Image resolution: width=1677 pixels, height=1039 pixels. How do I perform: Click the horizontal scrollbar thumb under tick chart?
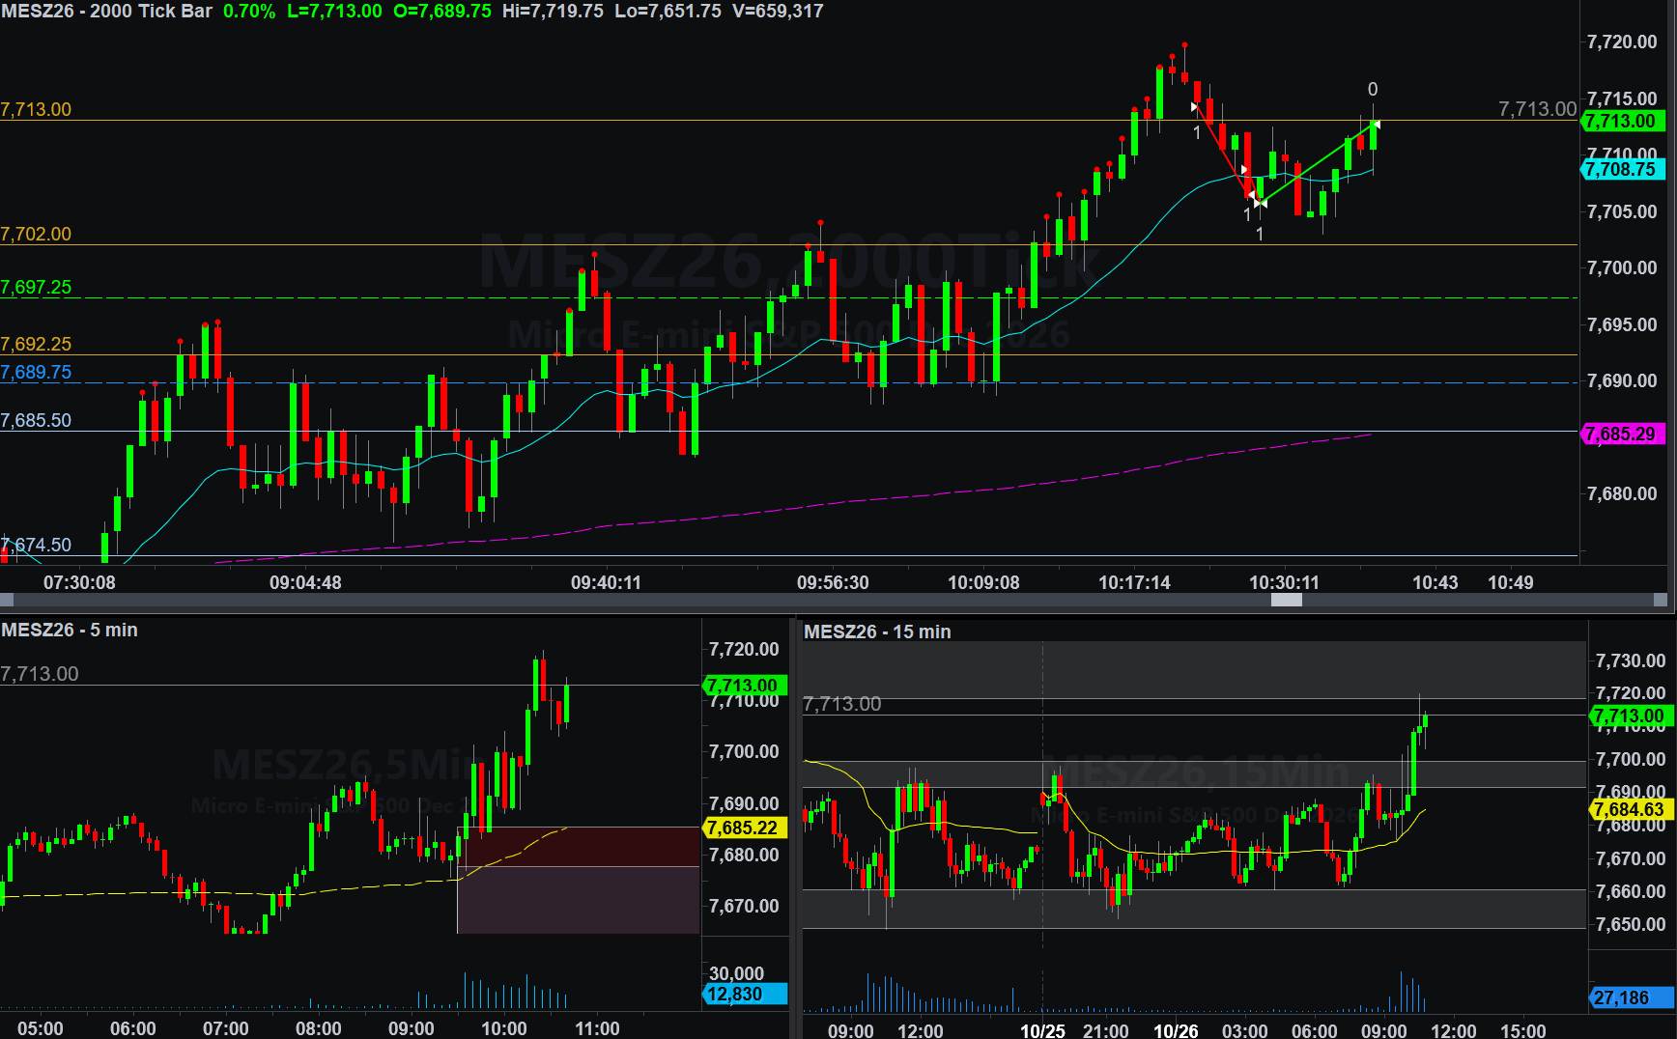click(x=1286, y=600)
